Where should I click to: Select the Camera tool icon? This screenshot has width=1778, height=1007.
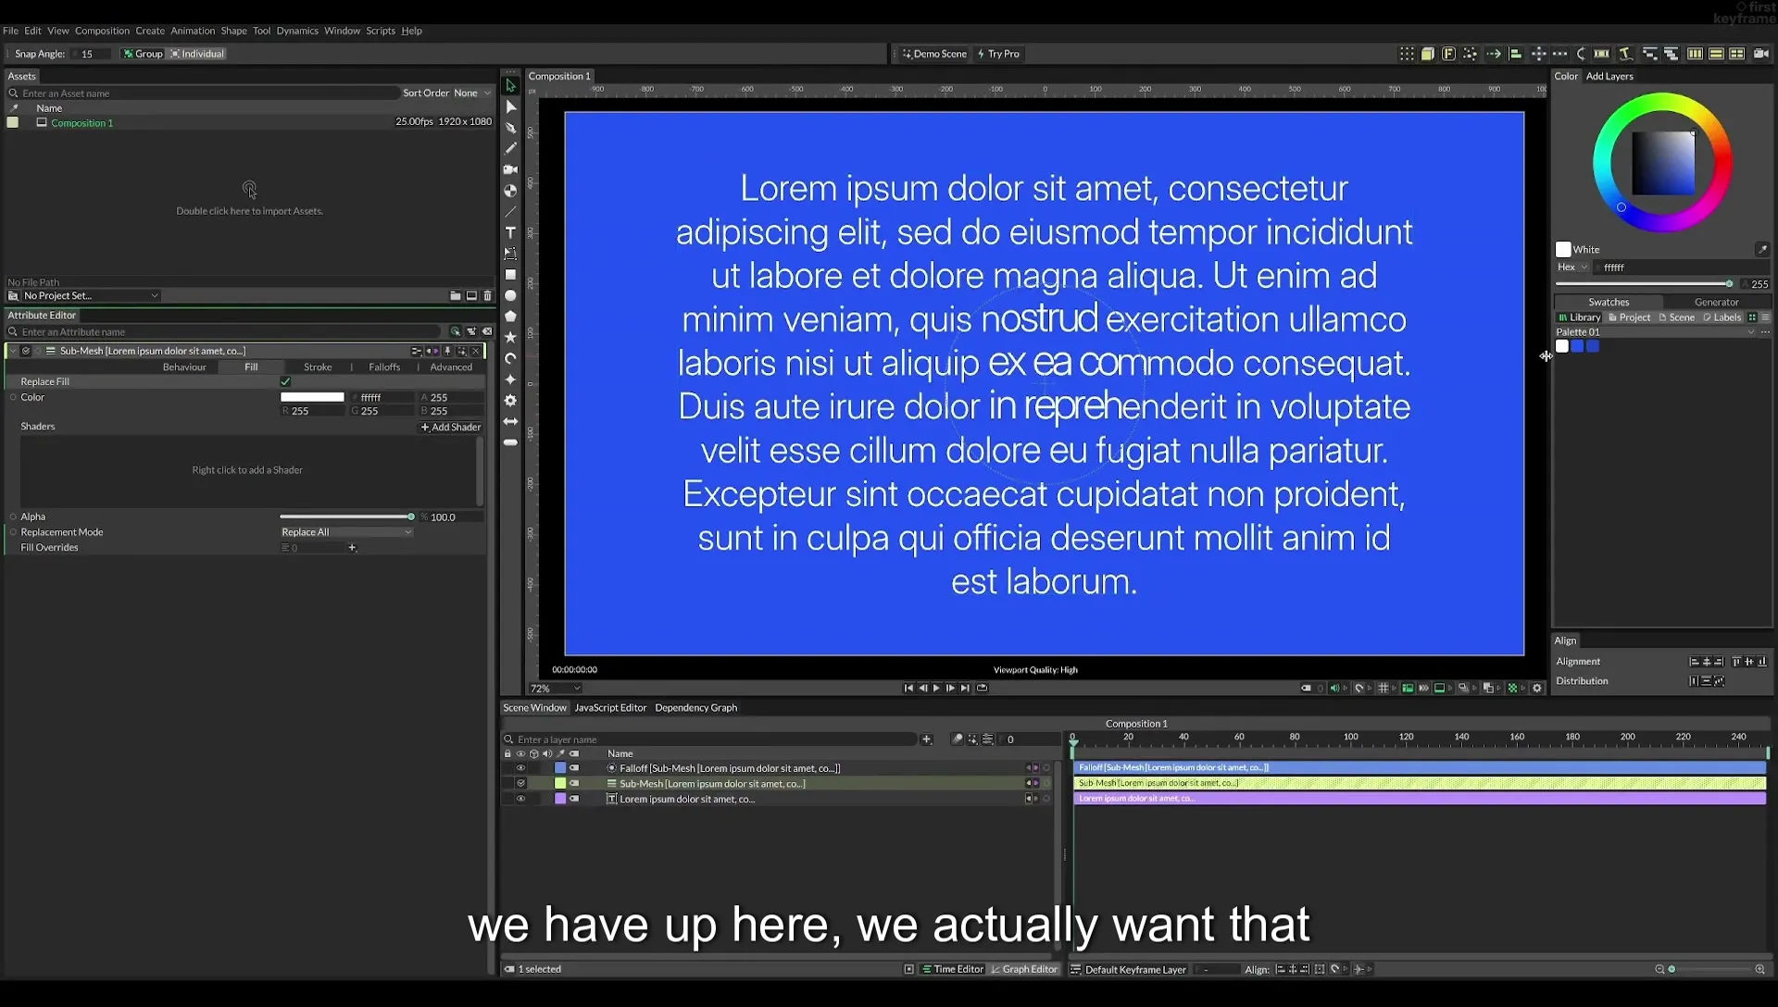[510, 169]
